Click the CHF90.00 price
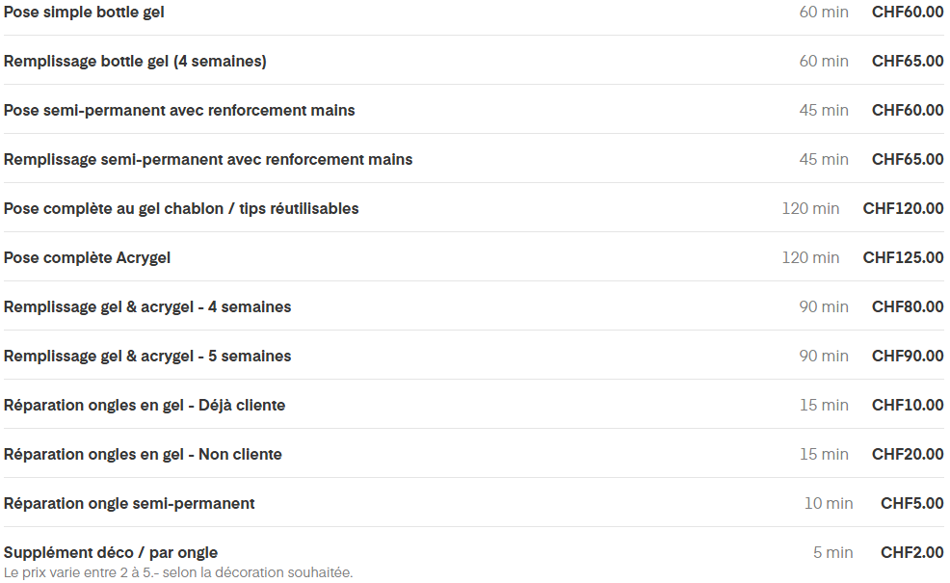Viewport: 950px width, 583px height. tap(908, 357)
